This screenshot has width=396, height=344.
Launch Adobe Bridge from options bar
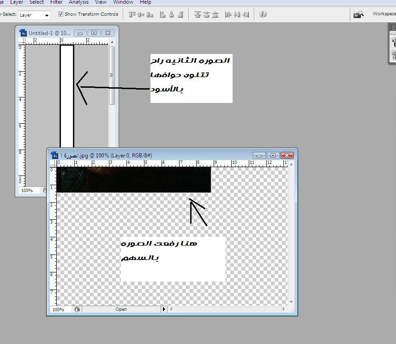tap(358, 14)
